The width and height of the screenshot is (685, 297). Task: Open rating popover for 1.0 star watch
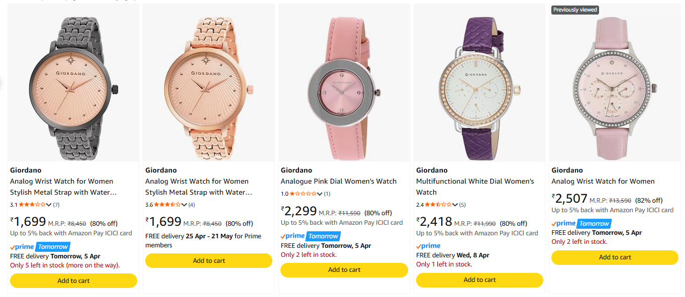tap(320, 194)
